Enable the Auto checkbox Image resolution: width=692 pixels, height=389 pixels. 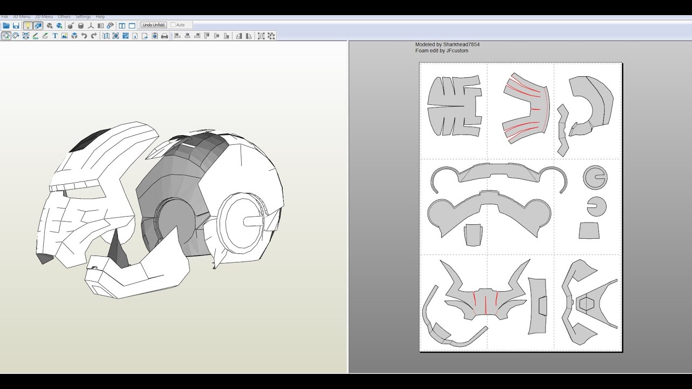[173, 25]
